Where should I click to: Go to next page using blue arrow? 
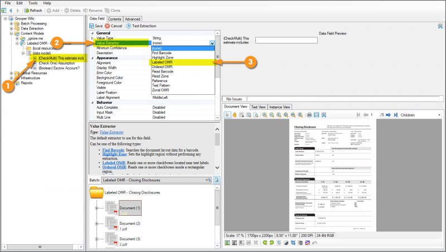[388, 114]
